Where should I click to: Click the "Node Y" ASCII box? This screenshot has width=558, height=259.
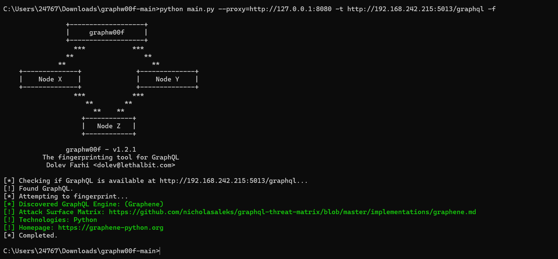(x=167, y=79)
